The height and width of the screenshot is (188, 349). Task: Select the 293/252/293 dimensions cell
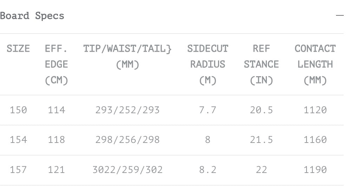pyautogui.click(x=127, y=110)
